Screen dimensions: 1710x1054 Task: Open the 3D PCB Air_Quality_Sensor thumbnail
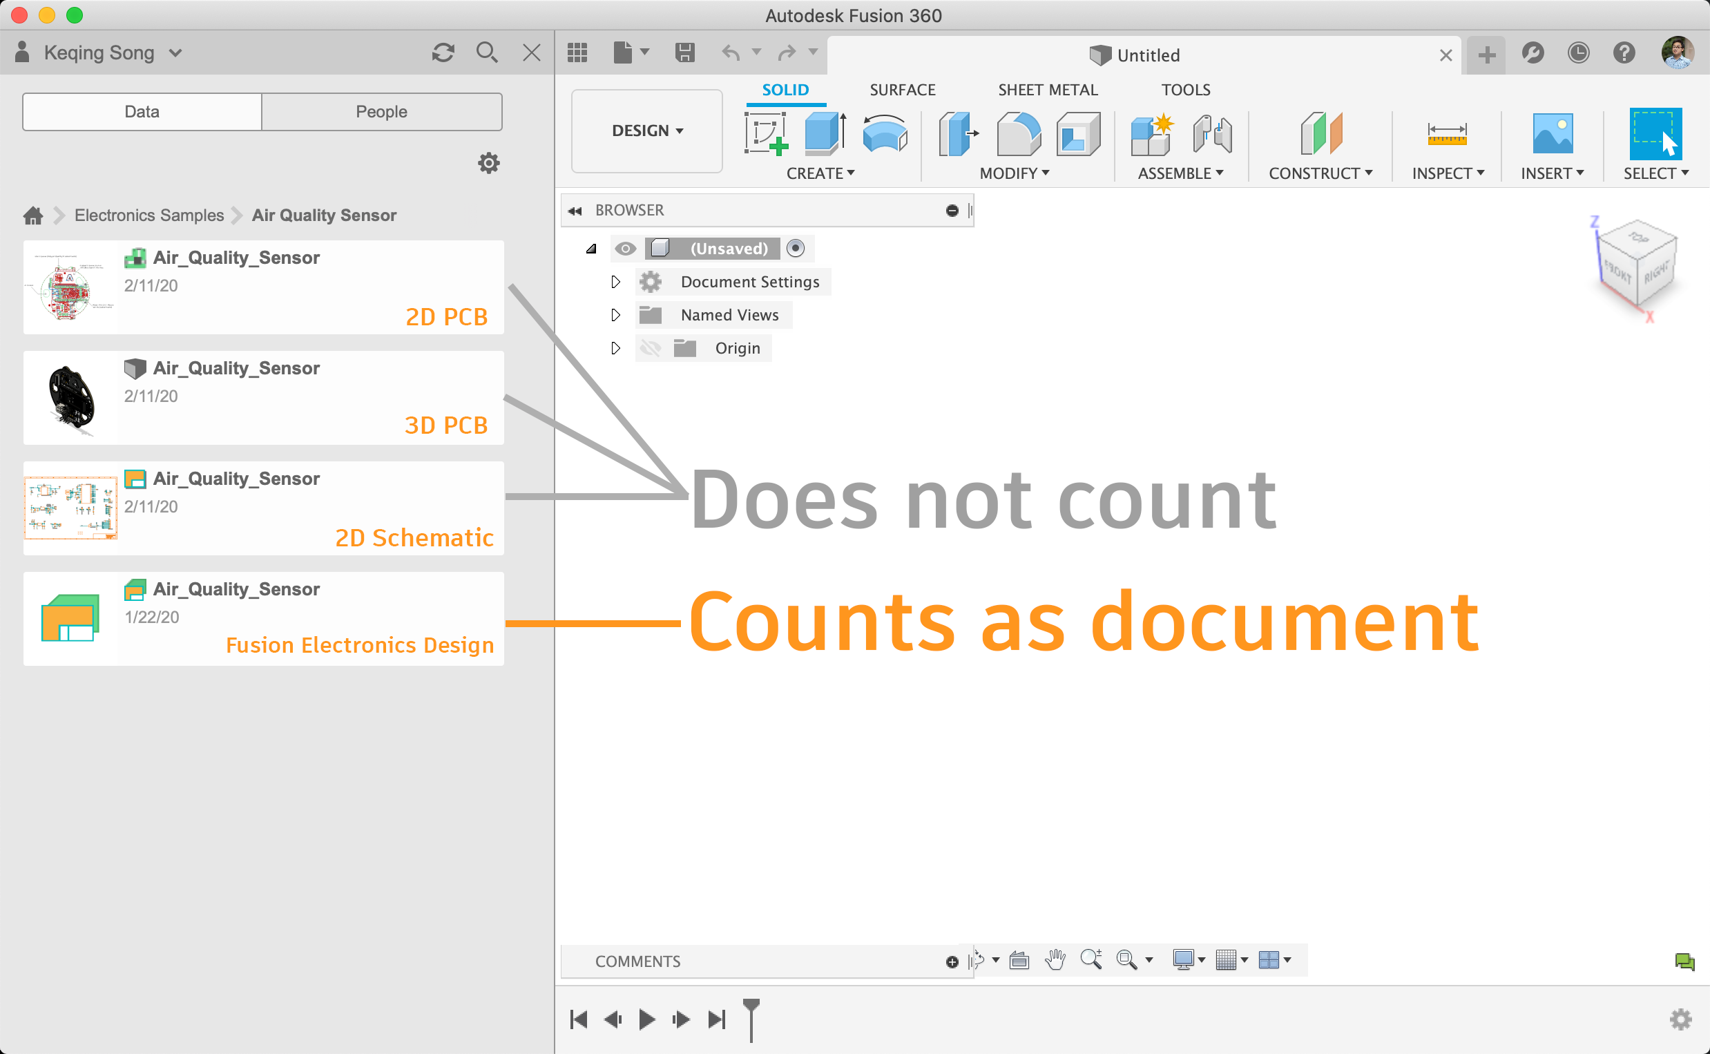point(70,397)
